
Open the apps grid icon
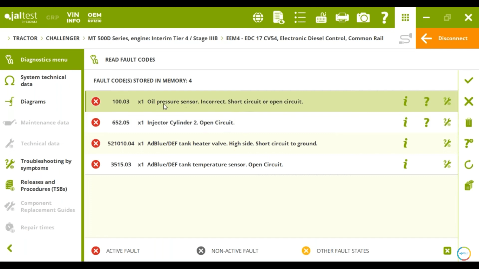[405, 18]
